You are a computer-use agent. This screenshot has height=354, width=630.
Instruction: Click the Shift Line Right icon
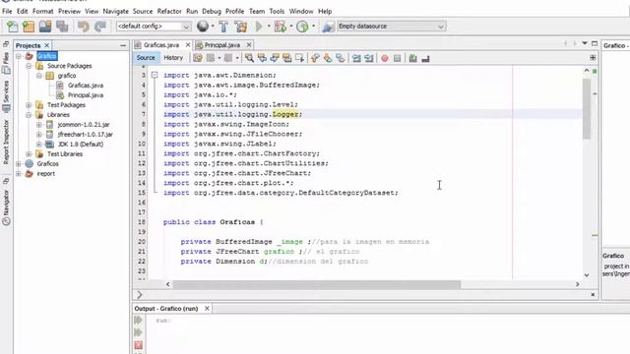pos(369,58)
